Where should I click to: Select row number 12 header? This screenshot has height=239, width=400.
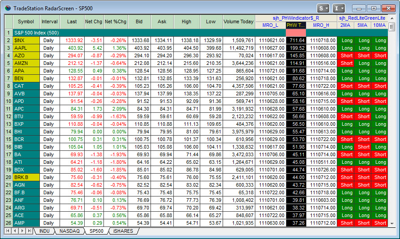pyautogui.click(x=9, y=116)
